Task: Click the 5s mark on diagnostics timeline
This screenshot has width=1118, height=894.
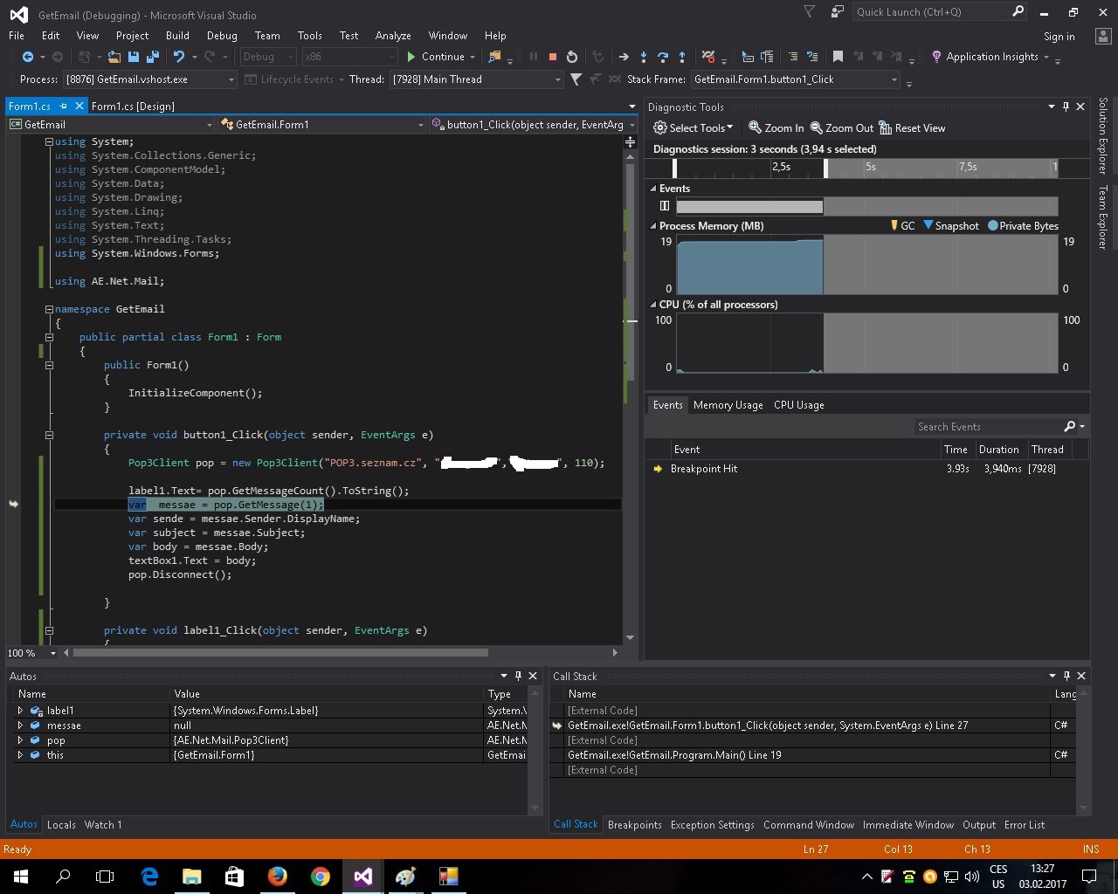Action: tap(870, 167)
